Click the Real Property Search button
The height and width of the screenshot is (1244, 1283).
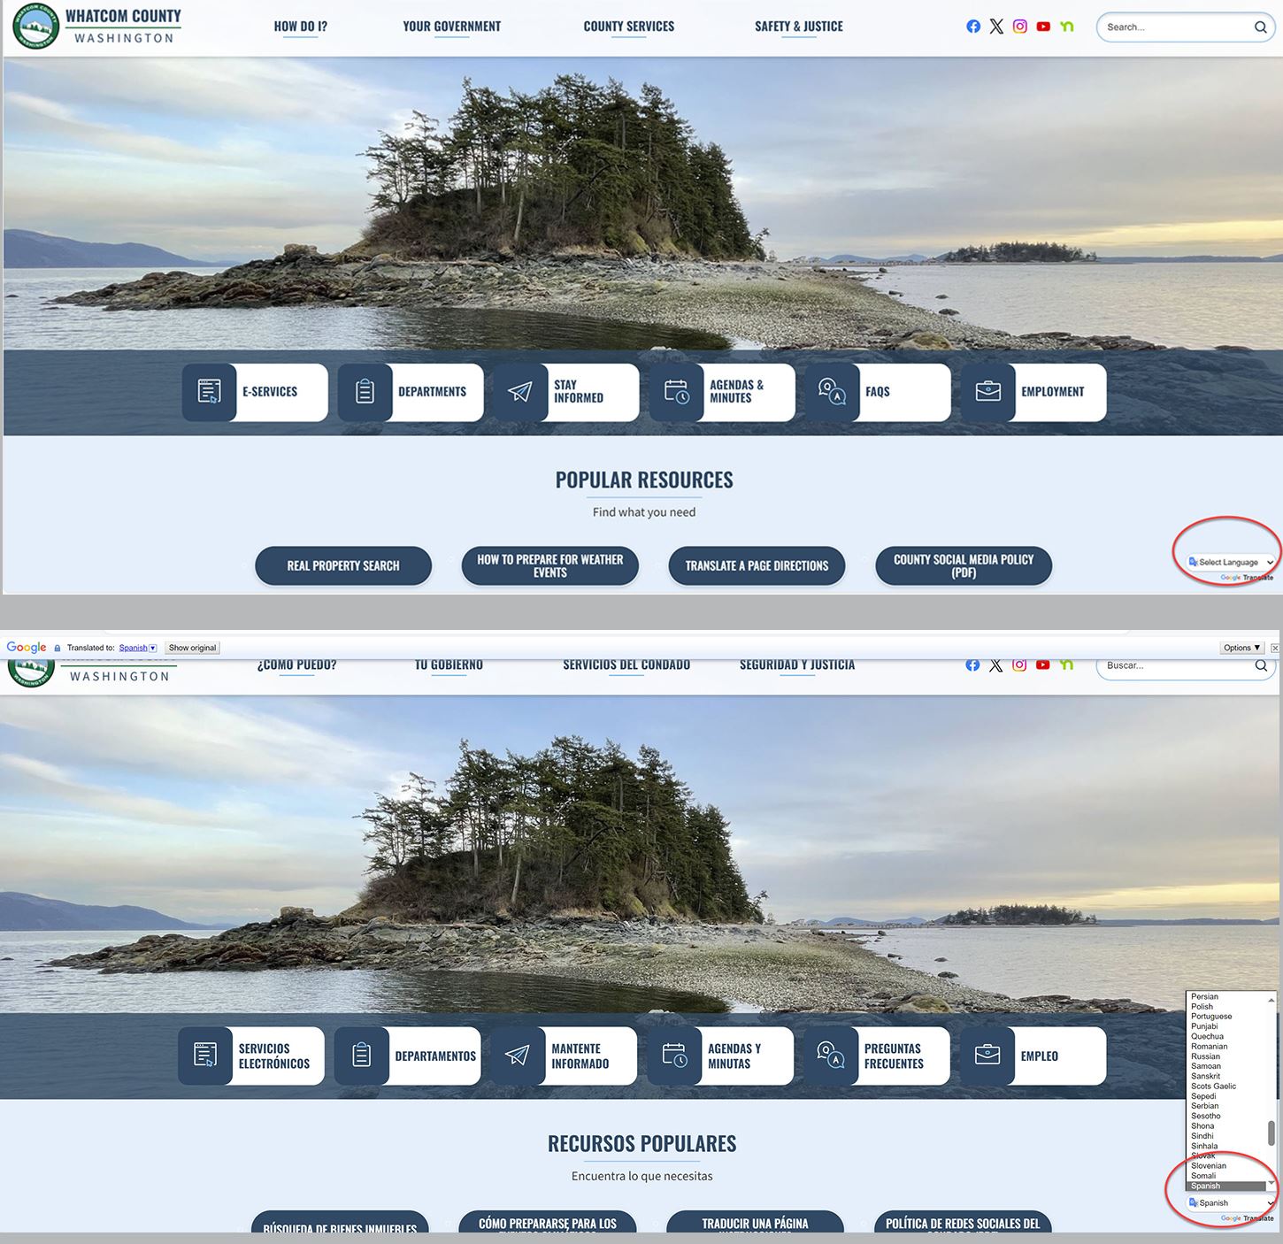point(343,566)
